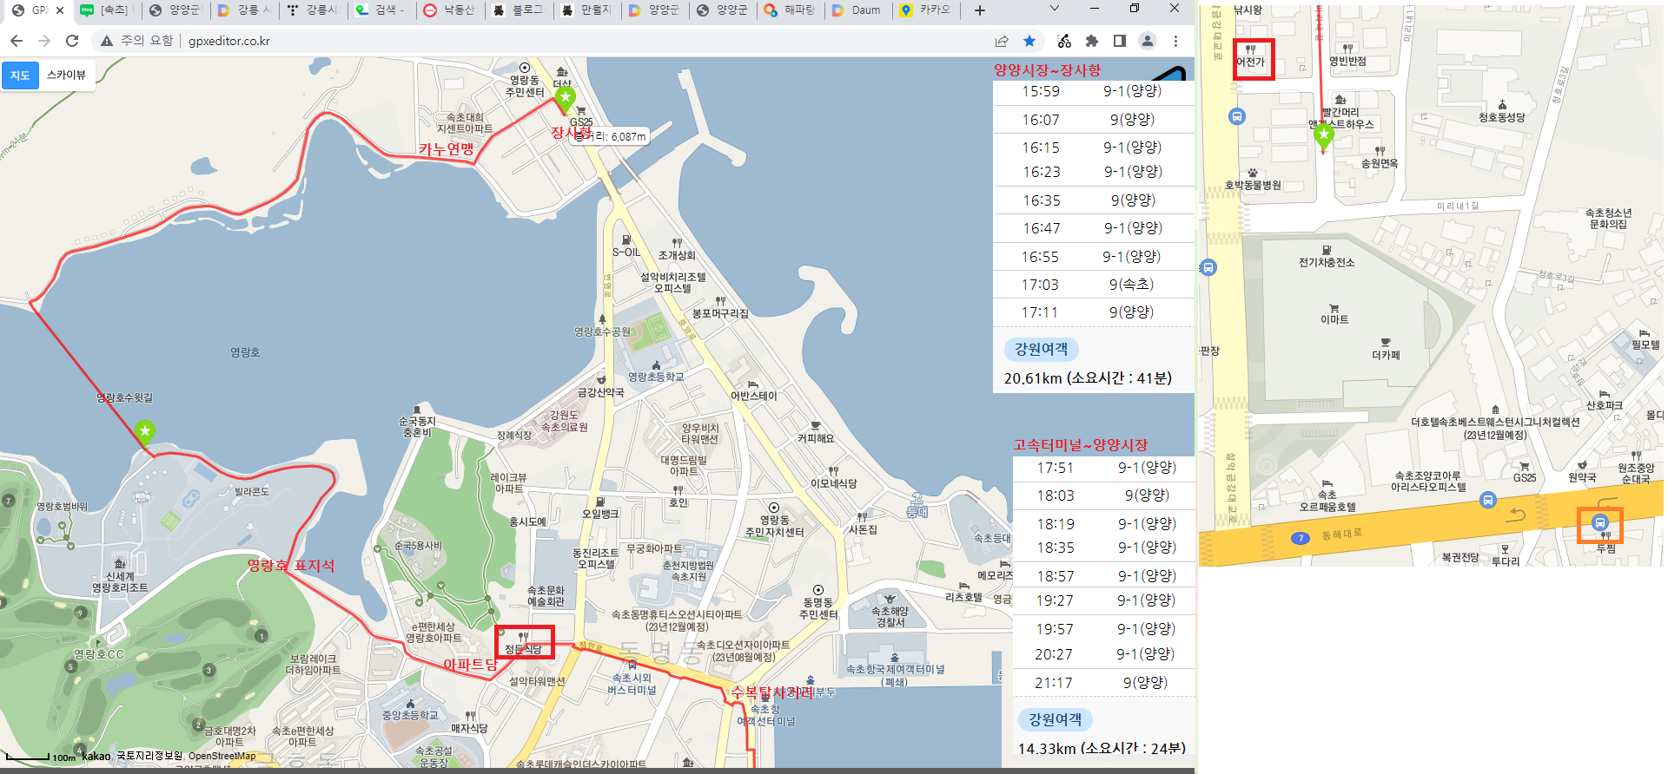Click the 강원여객 badge above 20.61km

[1042, 349]
